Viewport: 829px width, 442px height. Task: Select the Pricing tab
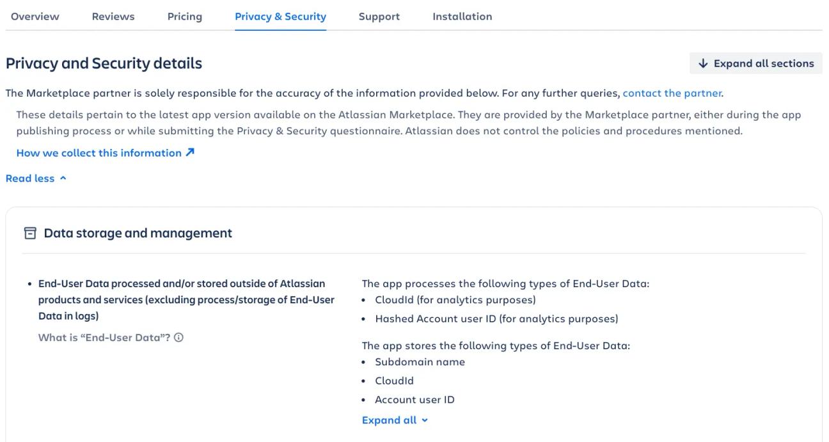[184, 16]
